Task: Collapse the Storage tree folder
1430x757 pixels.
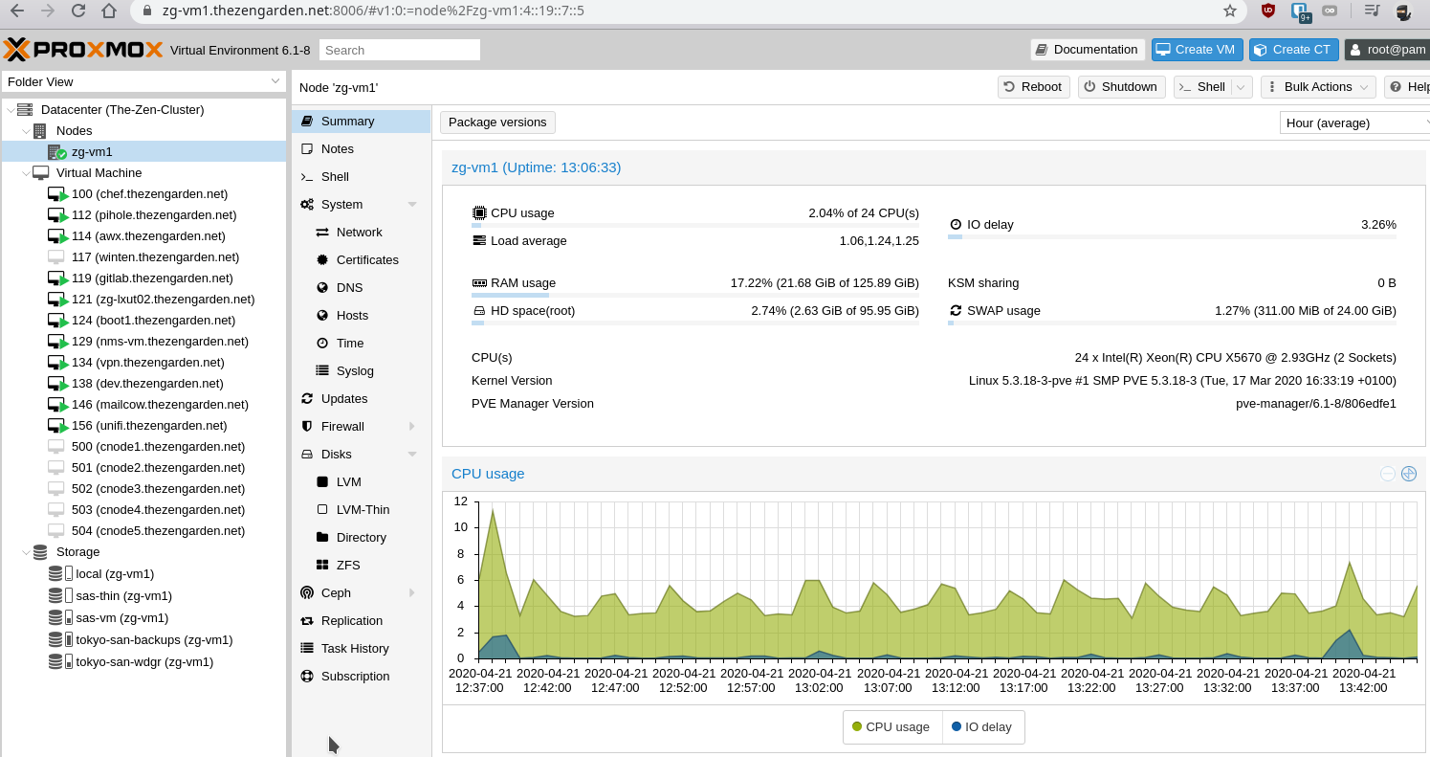Action: pos(26,552)
